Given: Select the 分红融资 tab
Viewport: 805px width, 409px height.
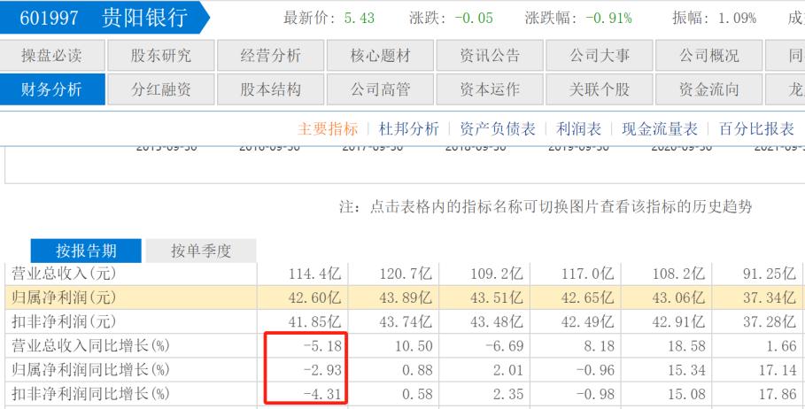Looking at the screenshot, I should 161,89.
